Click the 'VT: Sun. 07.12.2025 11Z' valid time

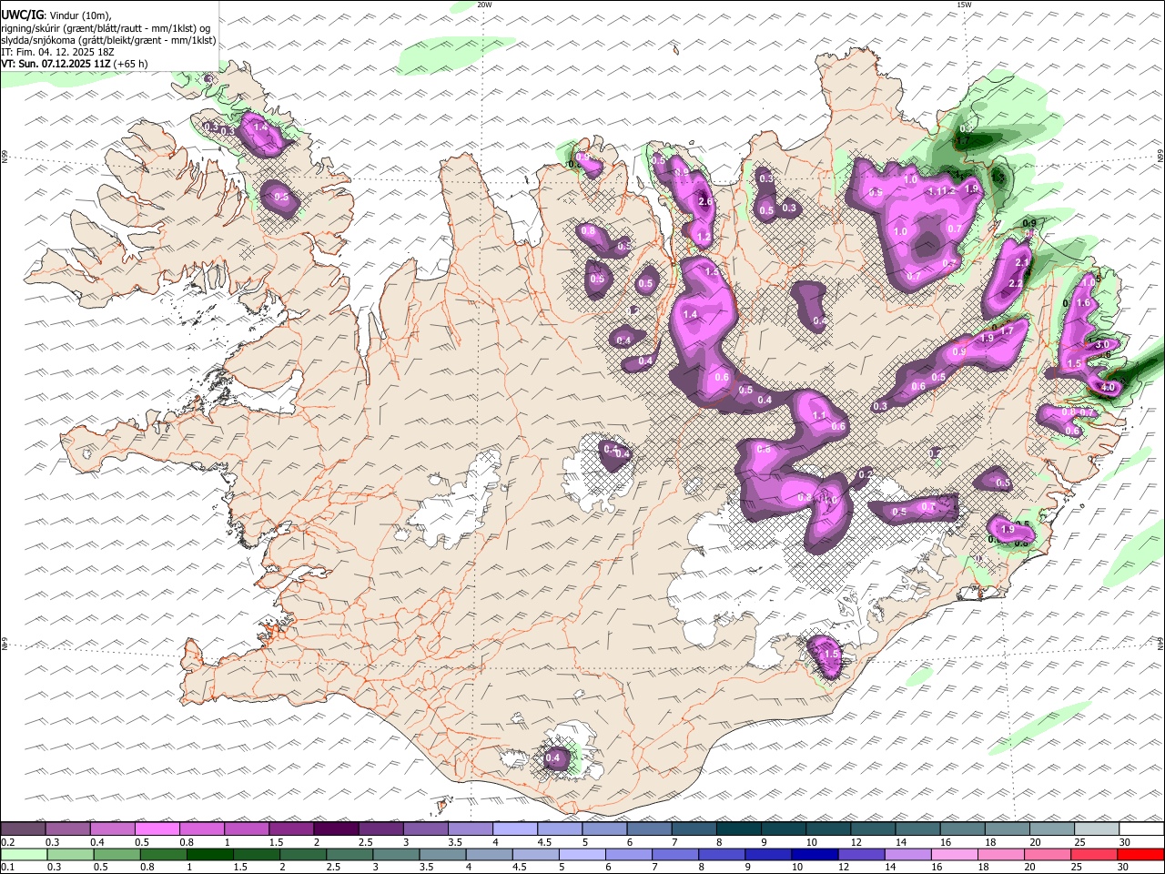click(x=56, y=64)
